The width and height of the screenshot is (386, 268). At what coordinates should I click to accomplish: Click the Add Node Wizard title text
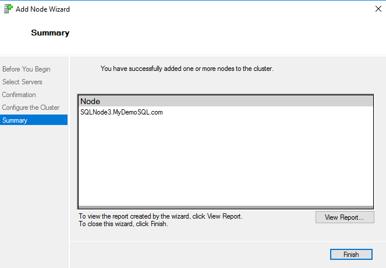(43, 10)
